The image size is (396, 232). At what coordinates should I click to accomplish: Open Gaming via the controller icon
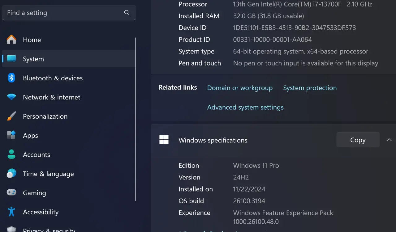click(11, 193)
